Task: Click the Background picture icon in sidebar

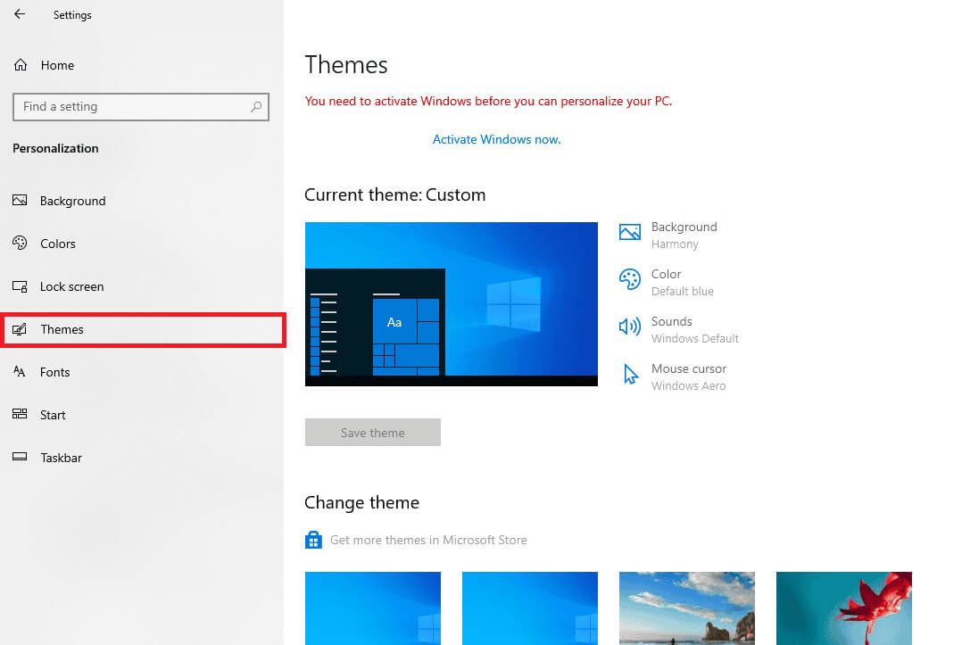Action: [20, 201]
